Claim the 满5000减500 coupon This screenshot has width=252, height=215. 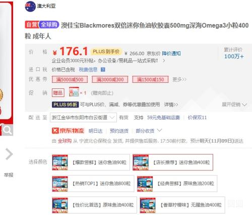[x=70, y=79]
